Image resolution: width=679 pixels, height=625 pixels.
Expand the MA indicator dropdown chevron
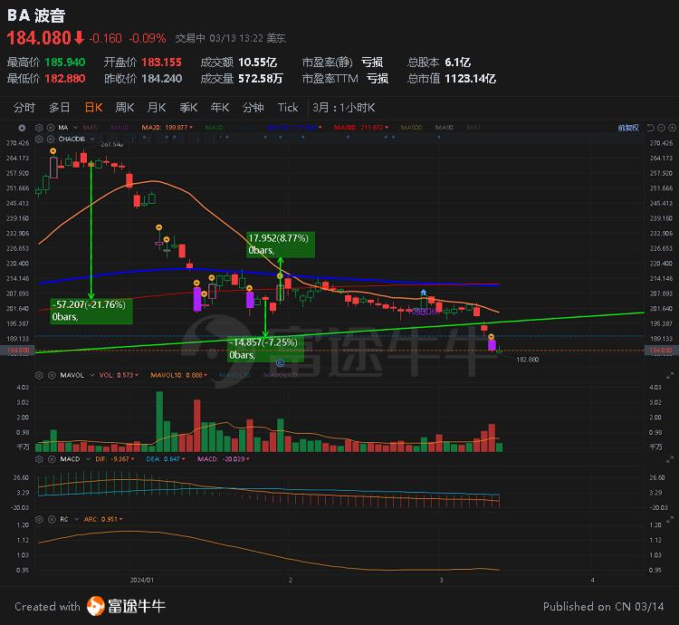pyautogui.click(x=75, y=128)
